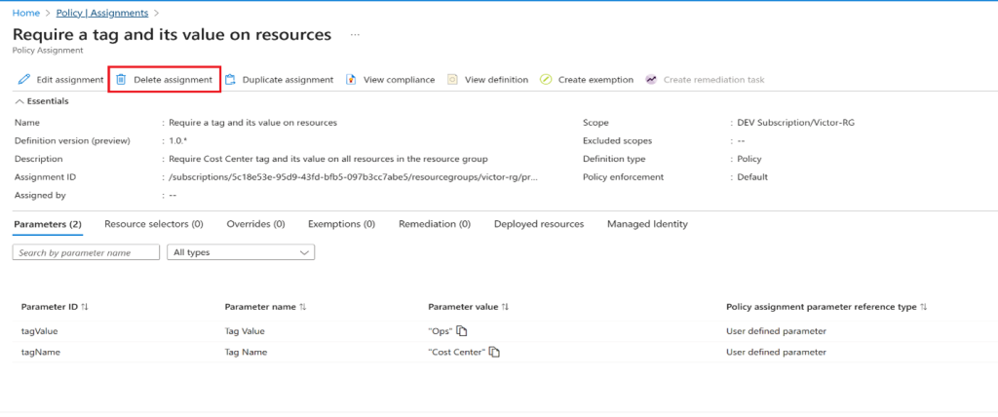Open the Overrides (0) tab
The height and width of the screenshot is (417, 998).
tap(256, 224)
